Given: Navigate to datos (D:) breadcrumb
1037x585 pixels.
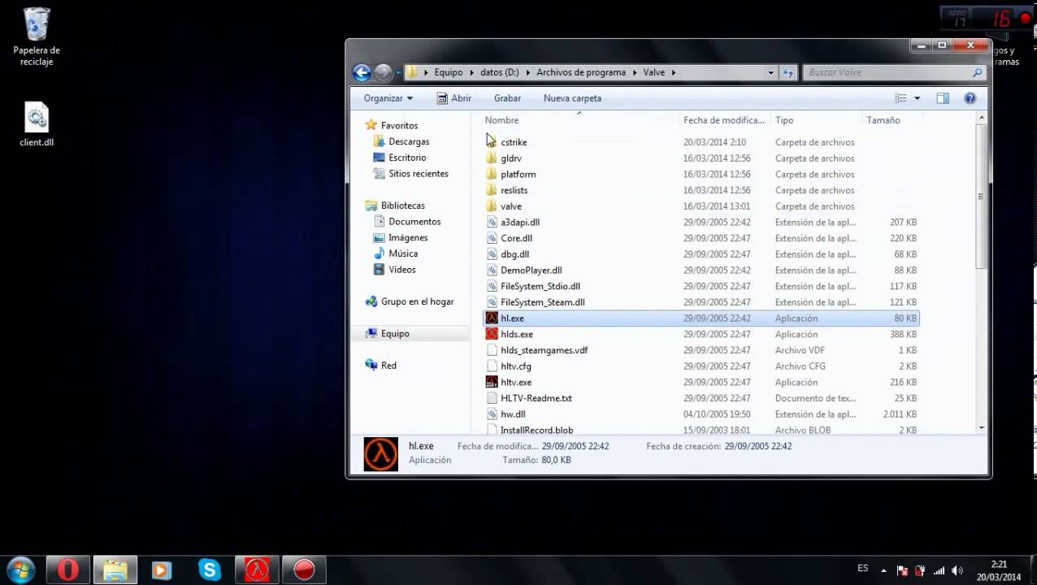Looking at the screenshot, I should click(x=499, y=72).
